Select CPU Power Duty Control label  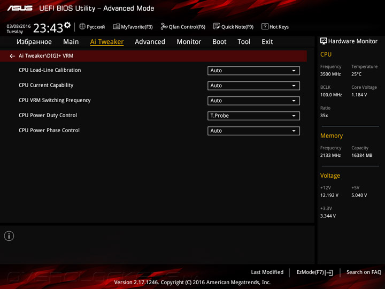(48, 115)
